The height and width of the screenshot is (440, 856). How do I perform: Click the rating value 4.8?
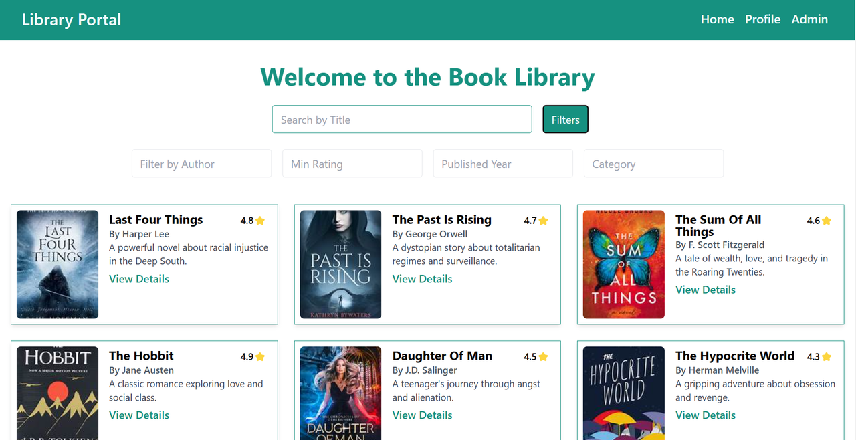(247, 221)
